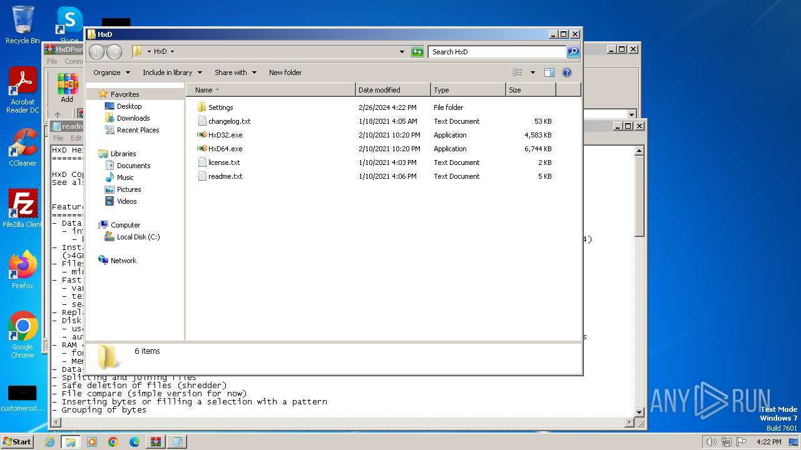This screenshot has height=450, width=801.
Task: Open Include in library dropdown
Action: (x=172, y=72)
